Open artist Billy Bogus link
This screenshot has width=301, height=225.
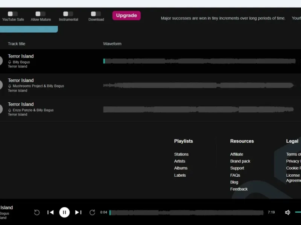point(21,62)
